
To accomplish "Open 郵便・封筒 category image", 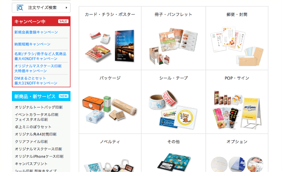I will (237, 46).
